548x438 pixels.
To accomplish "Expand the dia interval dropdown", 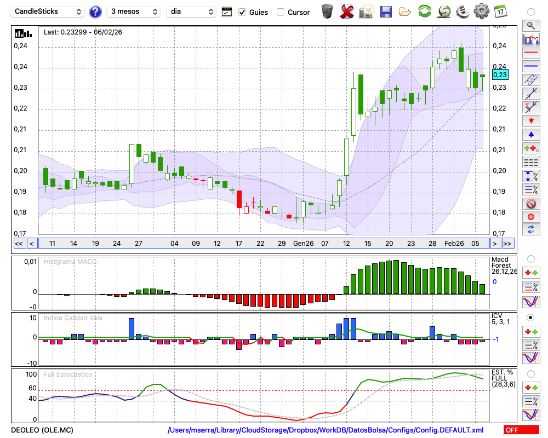I will [191, 11].
